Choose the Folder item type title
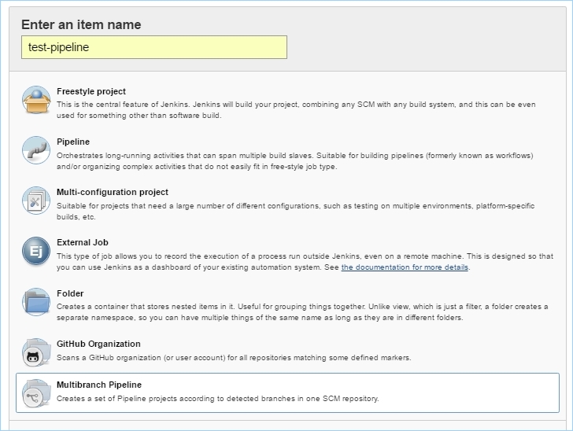The height and width of the screenshot is (431, 573). tap(70, 293)
